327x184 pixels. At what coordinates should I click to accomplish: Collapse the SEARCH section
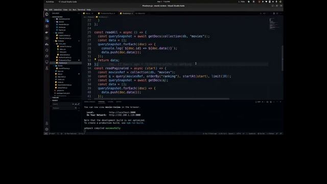coord(55,100)
